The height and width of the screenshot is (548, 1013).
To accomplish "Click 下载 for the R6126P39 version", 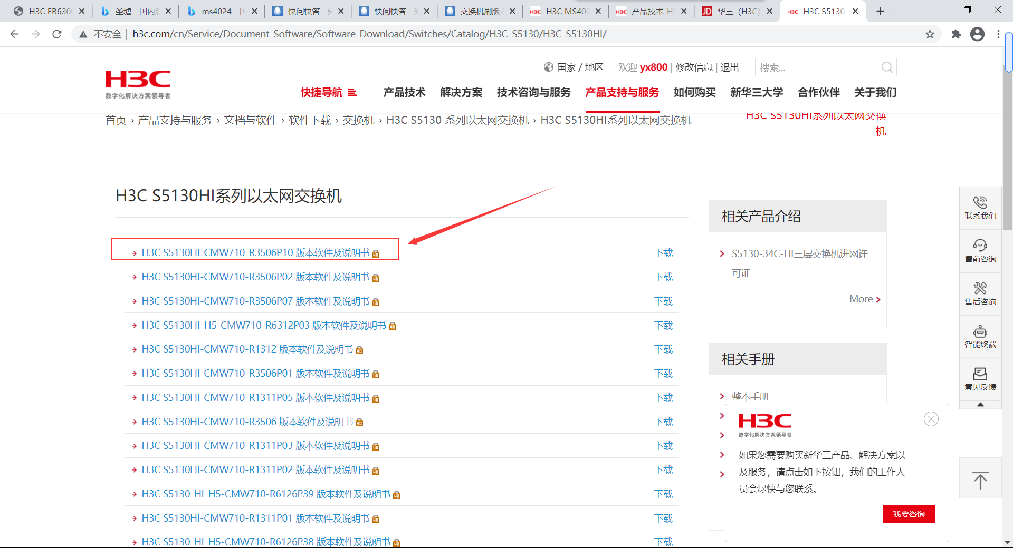I will click(664, 494).
